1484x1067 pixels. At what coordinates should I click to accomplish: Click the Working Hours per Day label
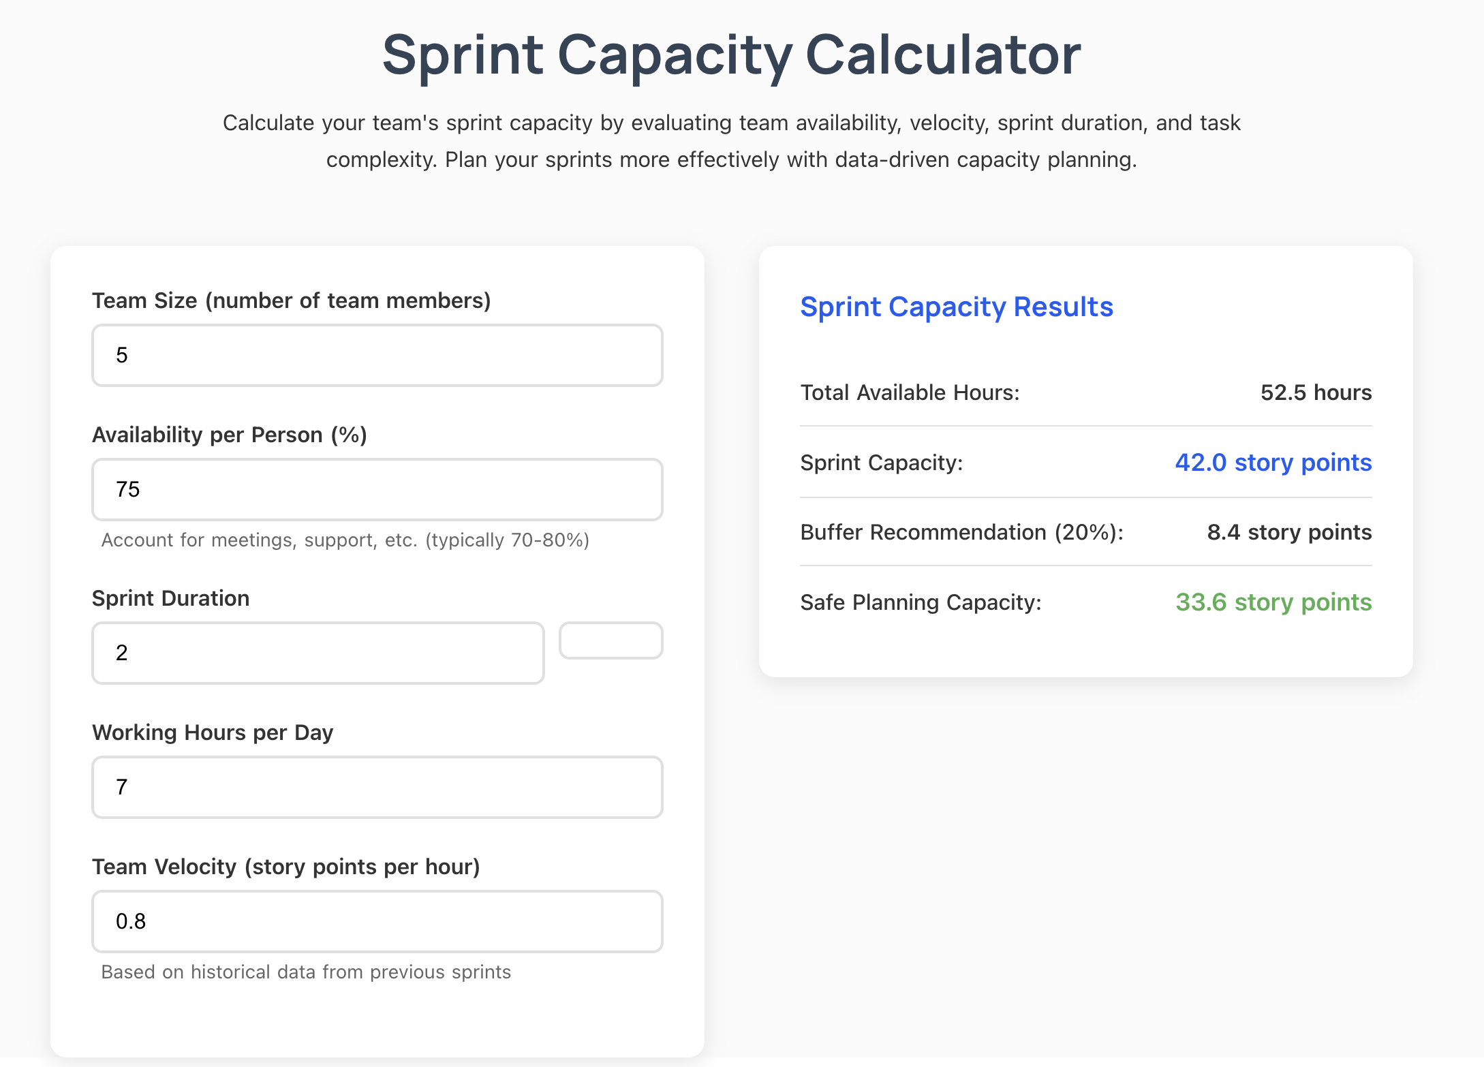(x=213, y=732)
